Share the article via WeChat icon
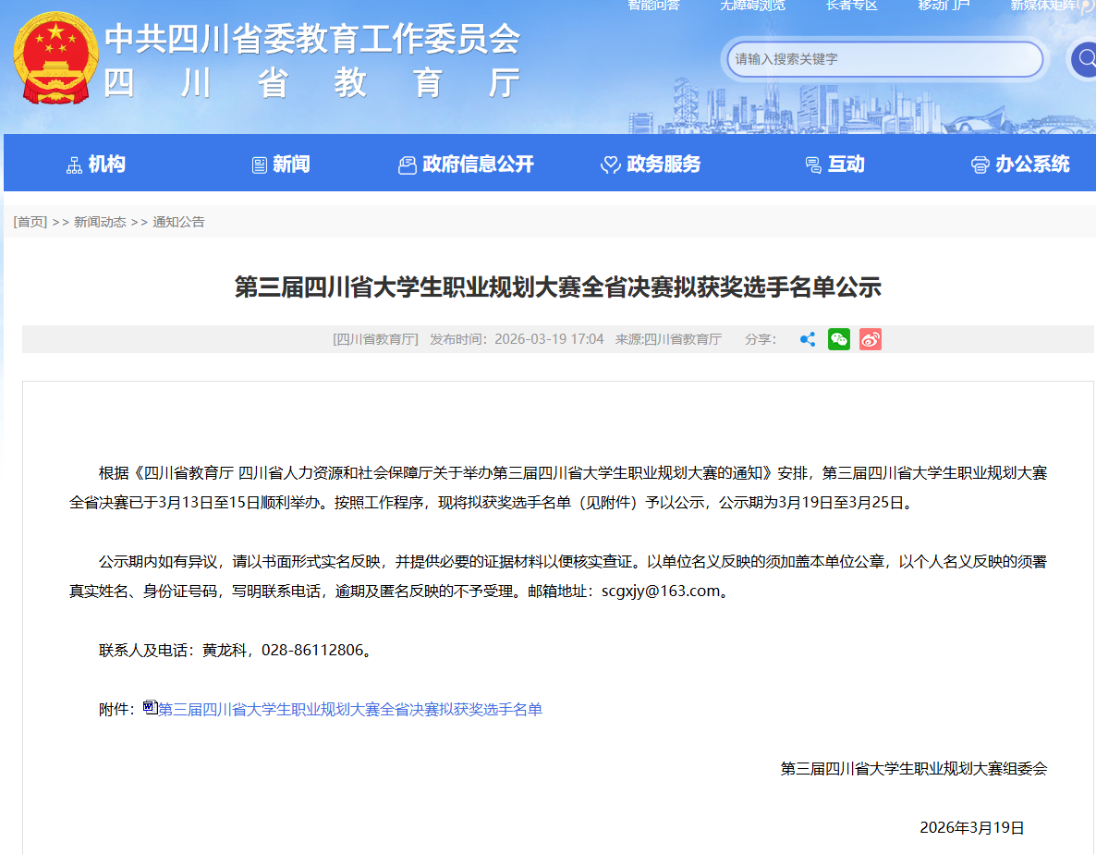1096x854 pixels. pyautogui.click(x=838, y=339)
